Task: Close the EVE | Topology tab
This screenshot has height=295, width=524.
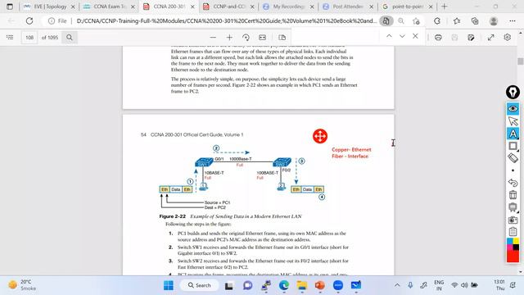Action: click(73, 7)
